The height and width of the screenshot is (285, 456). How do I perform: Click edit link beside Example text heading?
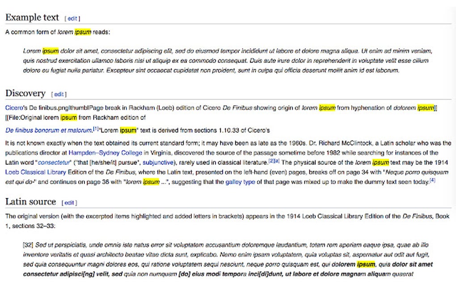tap(72, 19)
